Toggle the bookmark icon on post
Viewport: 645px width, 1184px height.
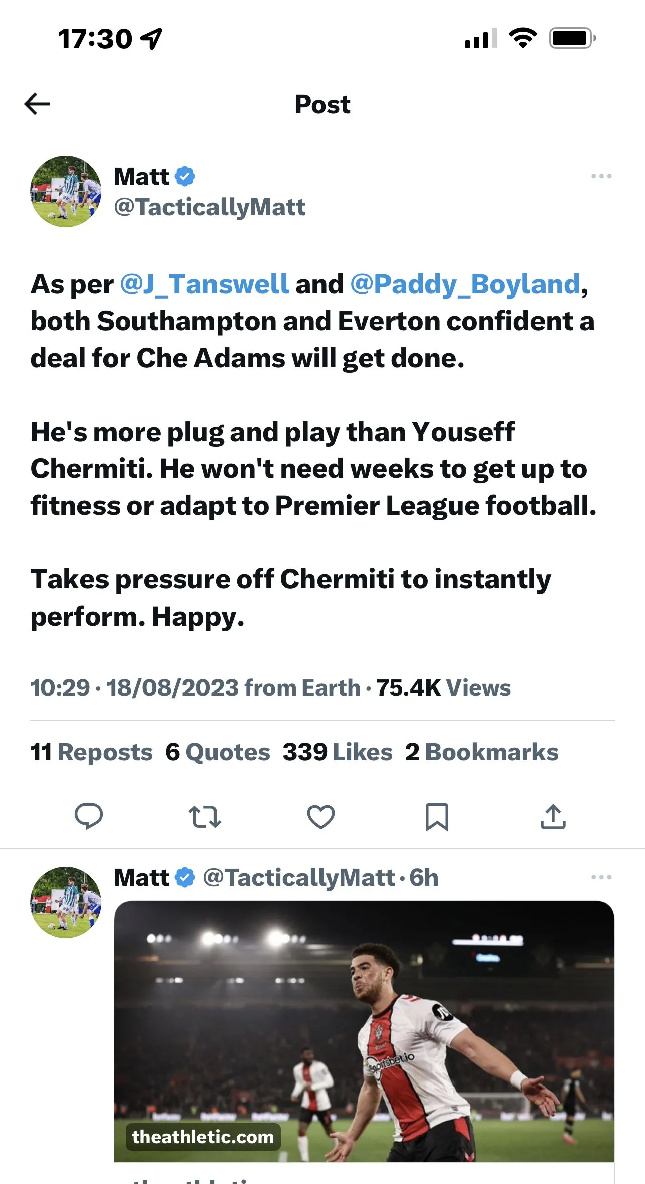point(437,816)
